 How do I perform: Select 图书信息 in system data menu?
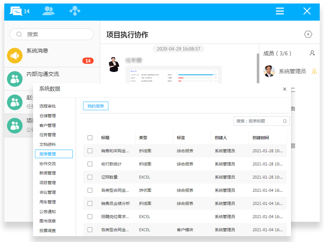click(x=47, y=221)
